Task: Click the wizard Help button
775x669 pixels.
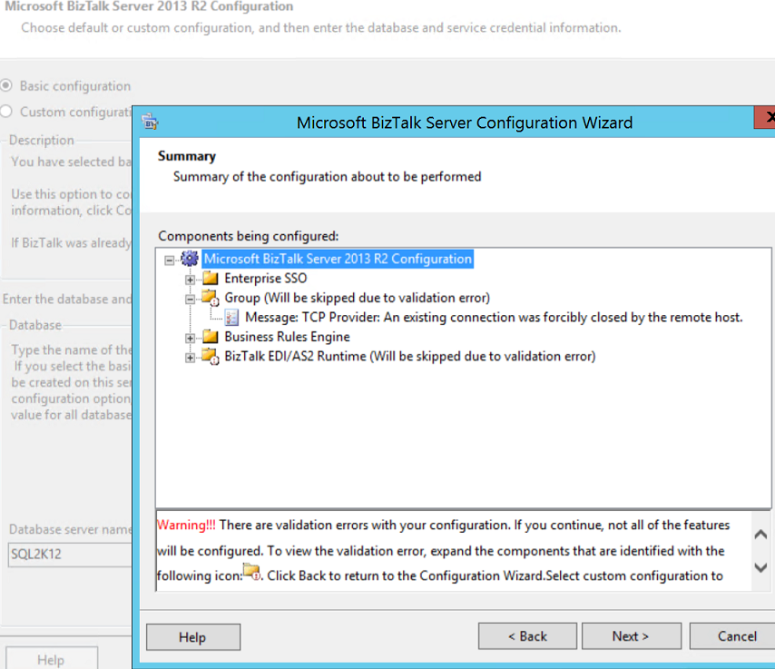Action: point(193,637)
